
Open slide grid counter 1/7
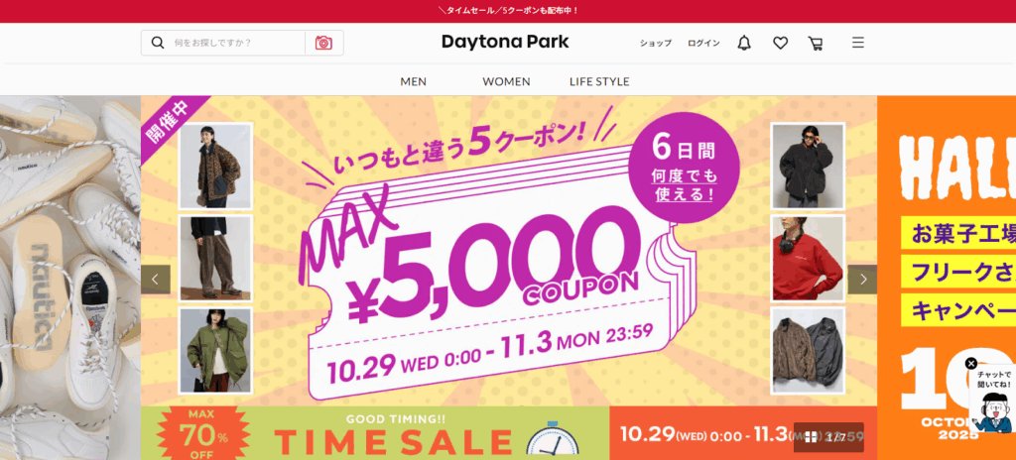(x=828, y=437)
